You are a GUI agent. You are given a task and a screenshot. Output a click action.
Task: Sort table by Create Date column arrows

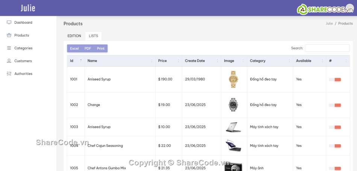218,61
